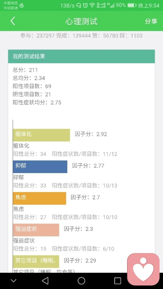Select the 其它项目 bar
This screenshot has width=163, height=289.
(36, 261)
